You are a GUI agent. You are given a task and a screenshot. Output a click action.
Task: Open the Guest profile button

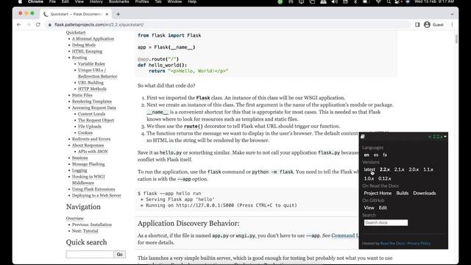point(433,24)
